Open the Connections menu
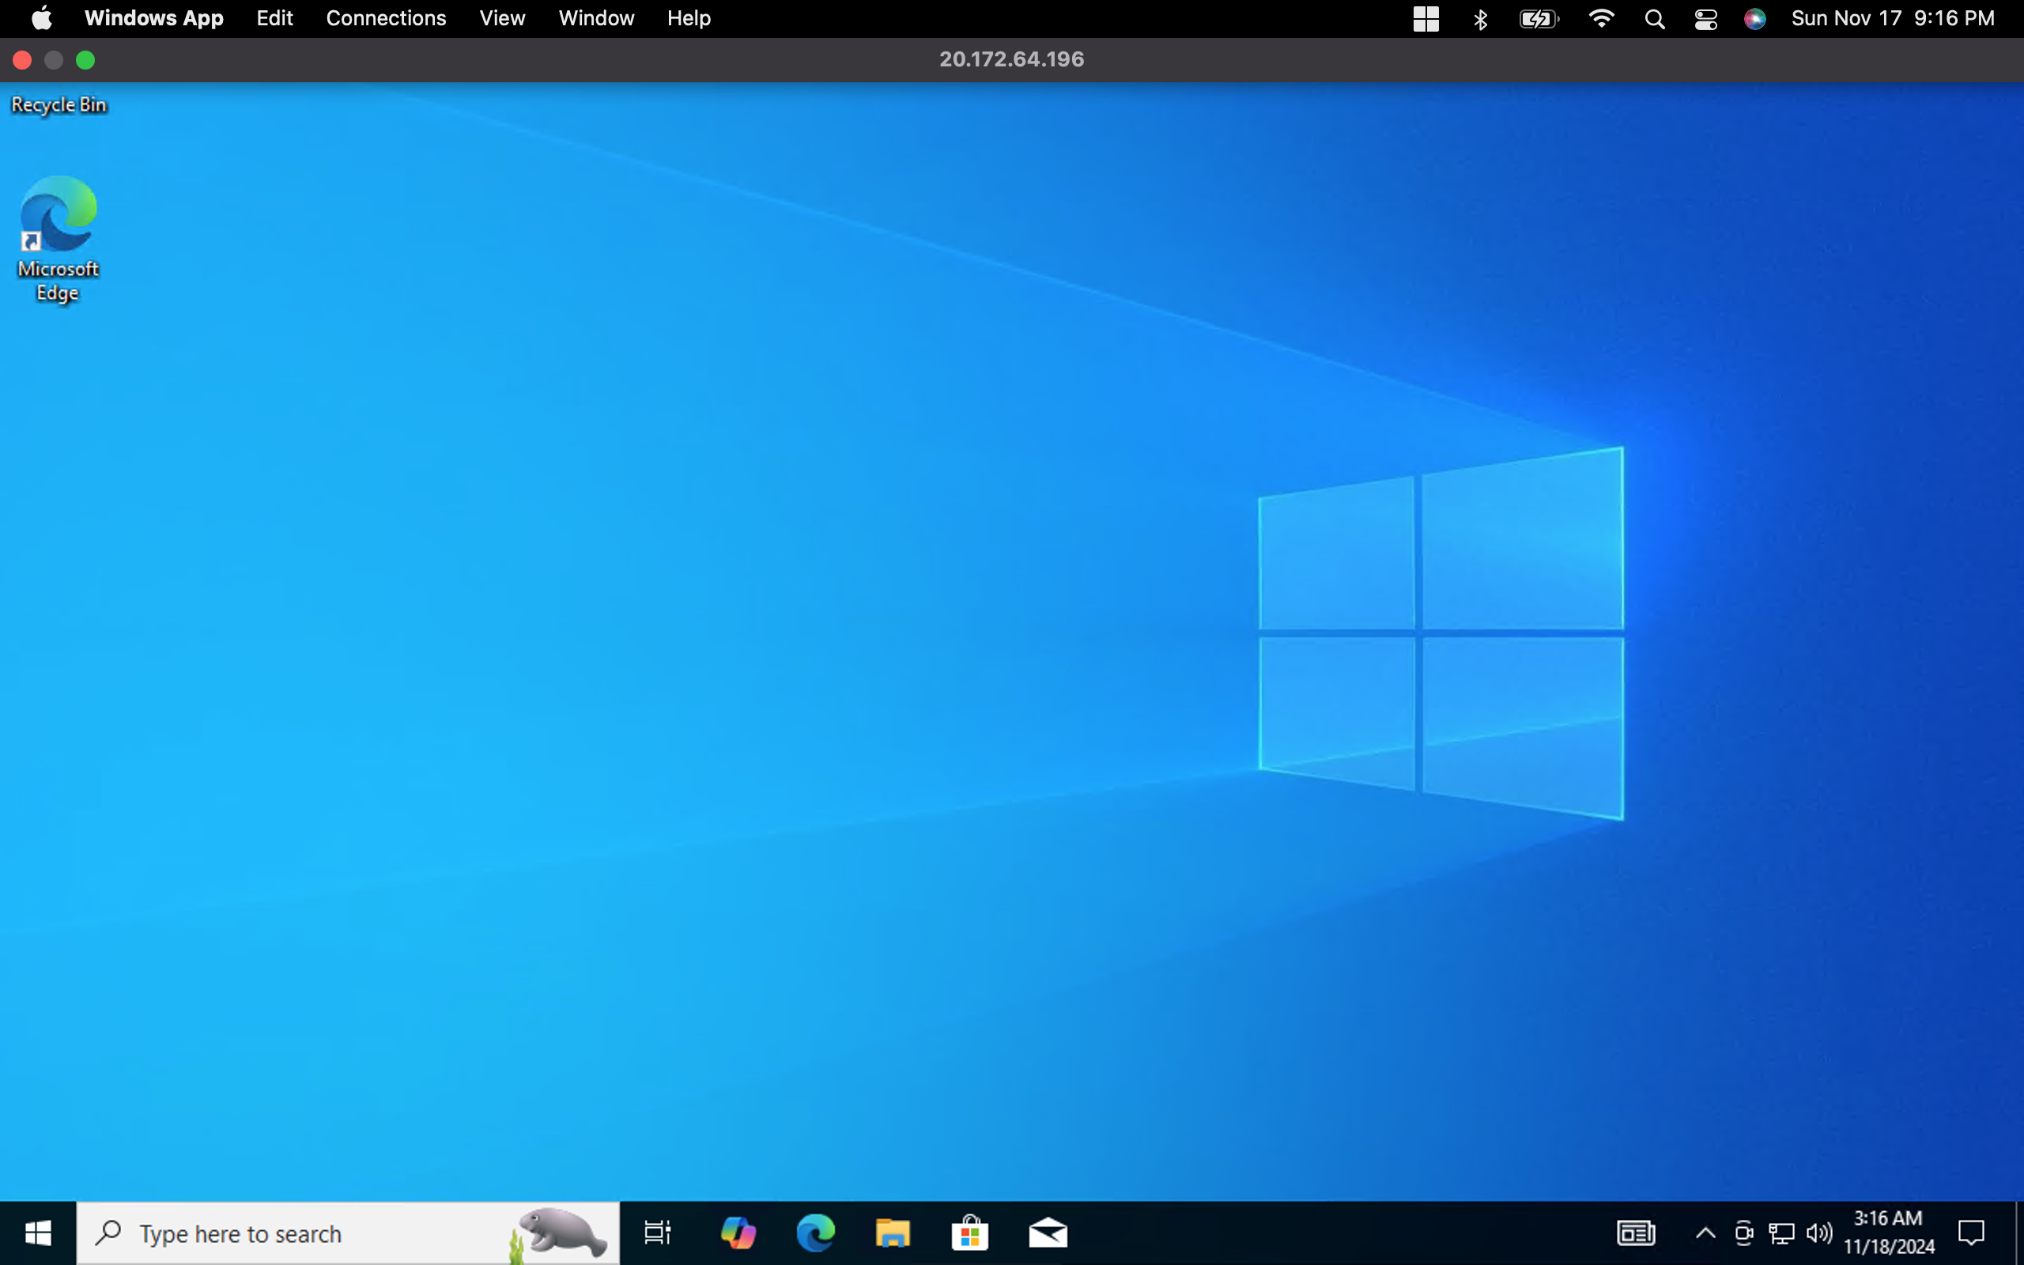Viewport: 2024px width, 1265px height. [386, 18]
